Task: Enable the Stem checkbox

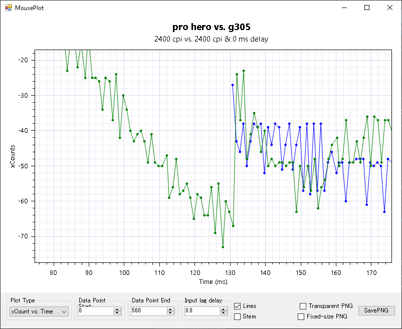Action: tap(238, 316)
